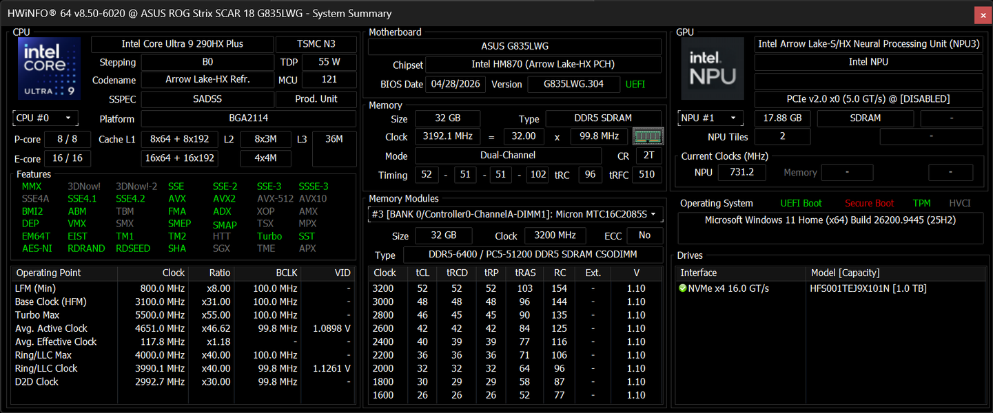Click the RDSEED feature flag

click(133, 248)
